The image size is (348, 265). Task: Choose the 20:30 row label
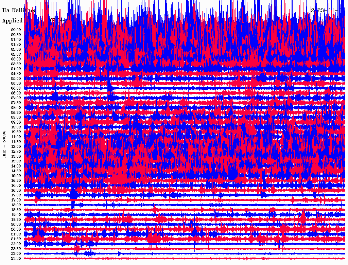(x=16, y=229)
